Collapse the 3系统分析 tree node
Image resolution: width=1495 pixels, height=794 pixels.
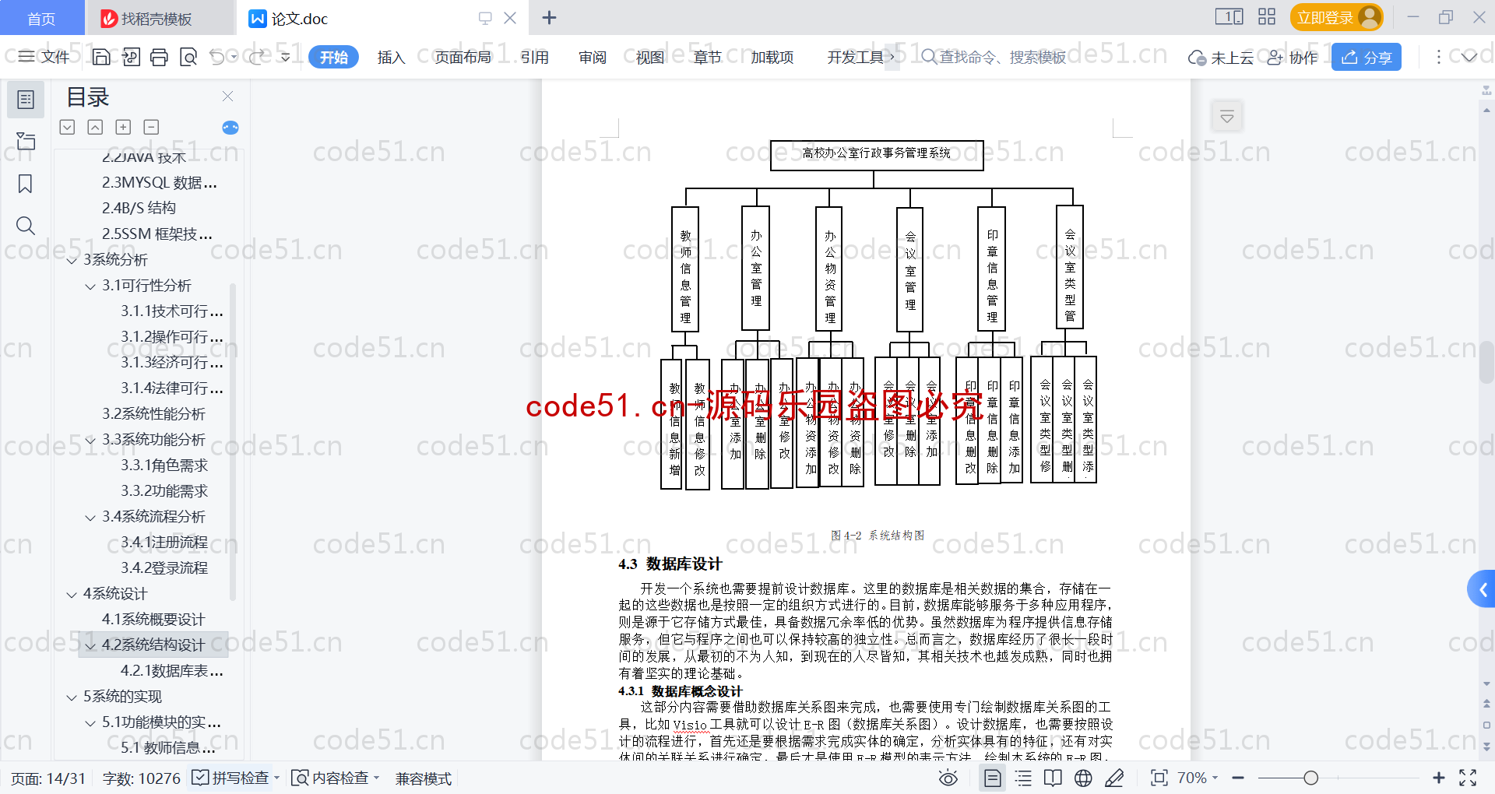[72, 261]
